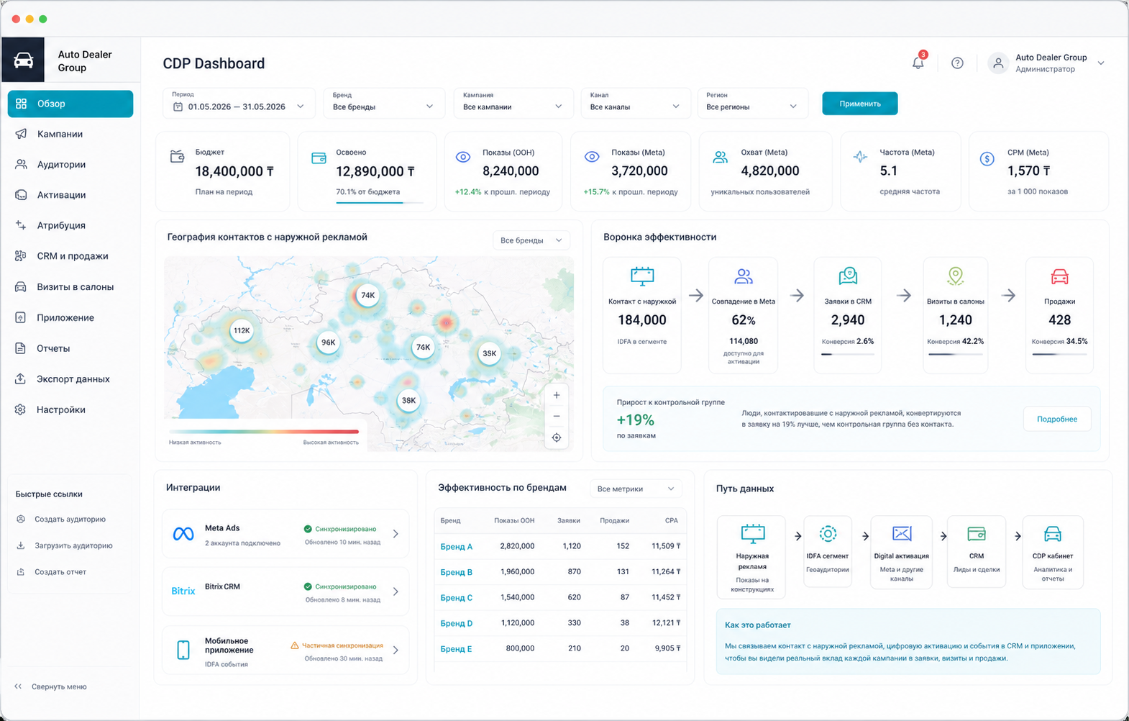
Task: Click the Auto Dealer Group car logo
Action: pos(23,60)
